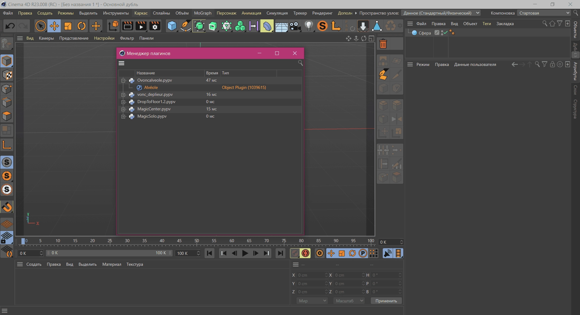This screenshot has width=580, height=315.
Task: Toggle Sphere editor visibility checkmark
Action: tap(445, 33)
